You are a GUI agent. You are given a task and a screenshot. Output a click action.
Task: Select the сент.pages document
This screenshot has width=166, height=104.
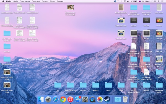click(159, 7)
